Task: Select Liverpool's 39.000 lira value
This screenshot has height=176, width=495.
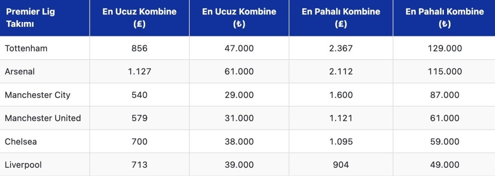Action: pos(239,165)
